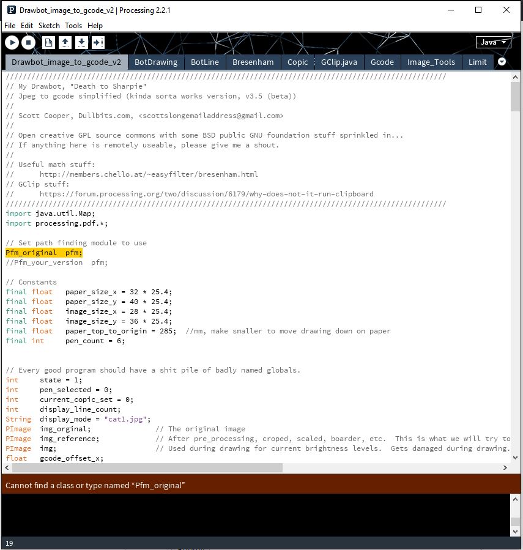The height and width of the screenshot is (550, 523).
Task: Select the GClip.java tab
Action: click(339, 62)
